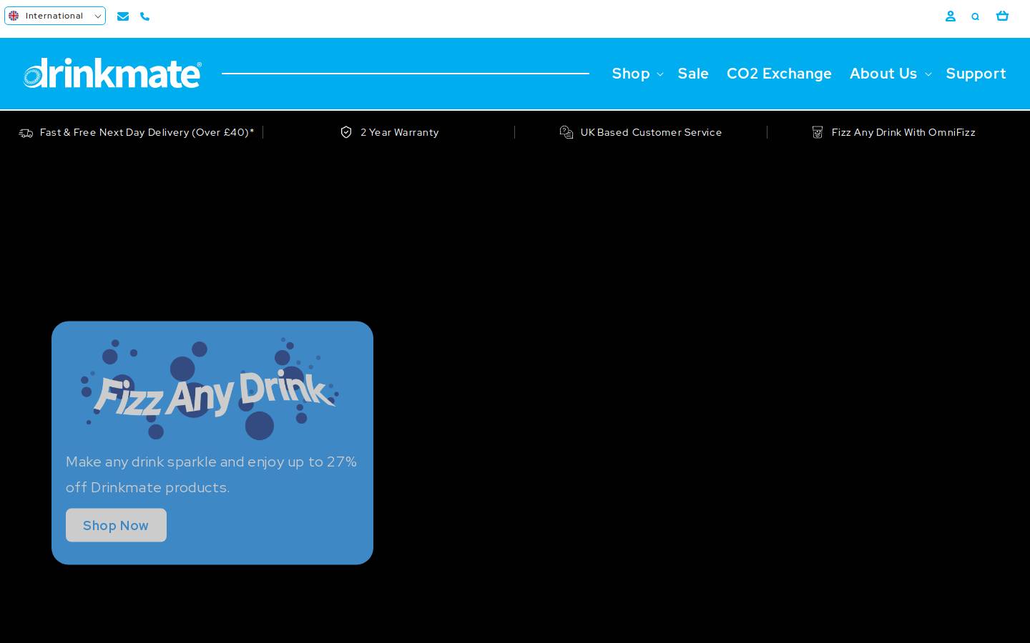1030x643 pixels.
Task: Click UK Based Customer Service text
Action: click(651, 132)
